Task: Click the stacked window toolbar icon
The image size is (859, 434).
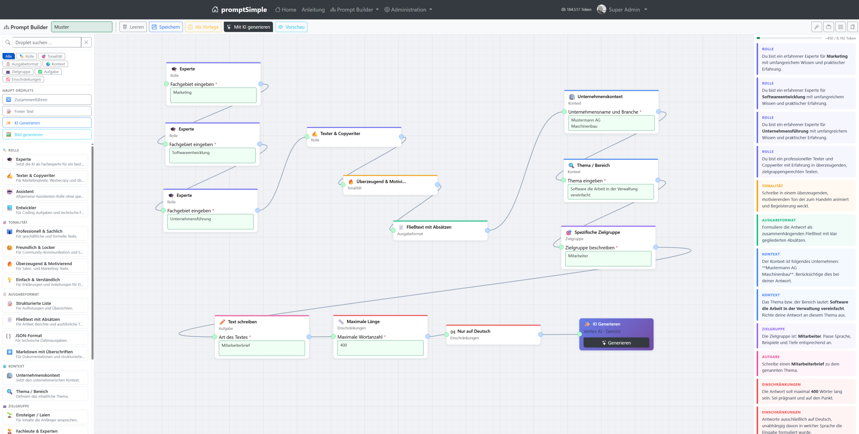Action: click(828, 27)
